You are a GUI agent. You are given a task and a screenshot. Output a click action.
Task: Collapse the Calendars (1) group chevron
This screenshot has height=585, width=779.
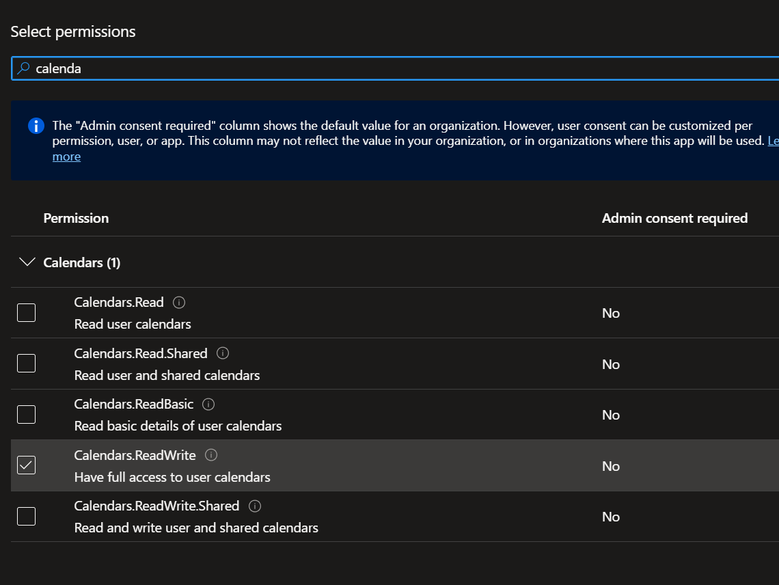click(x=27, y=262)
